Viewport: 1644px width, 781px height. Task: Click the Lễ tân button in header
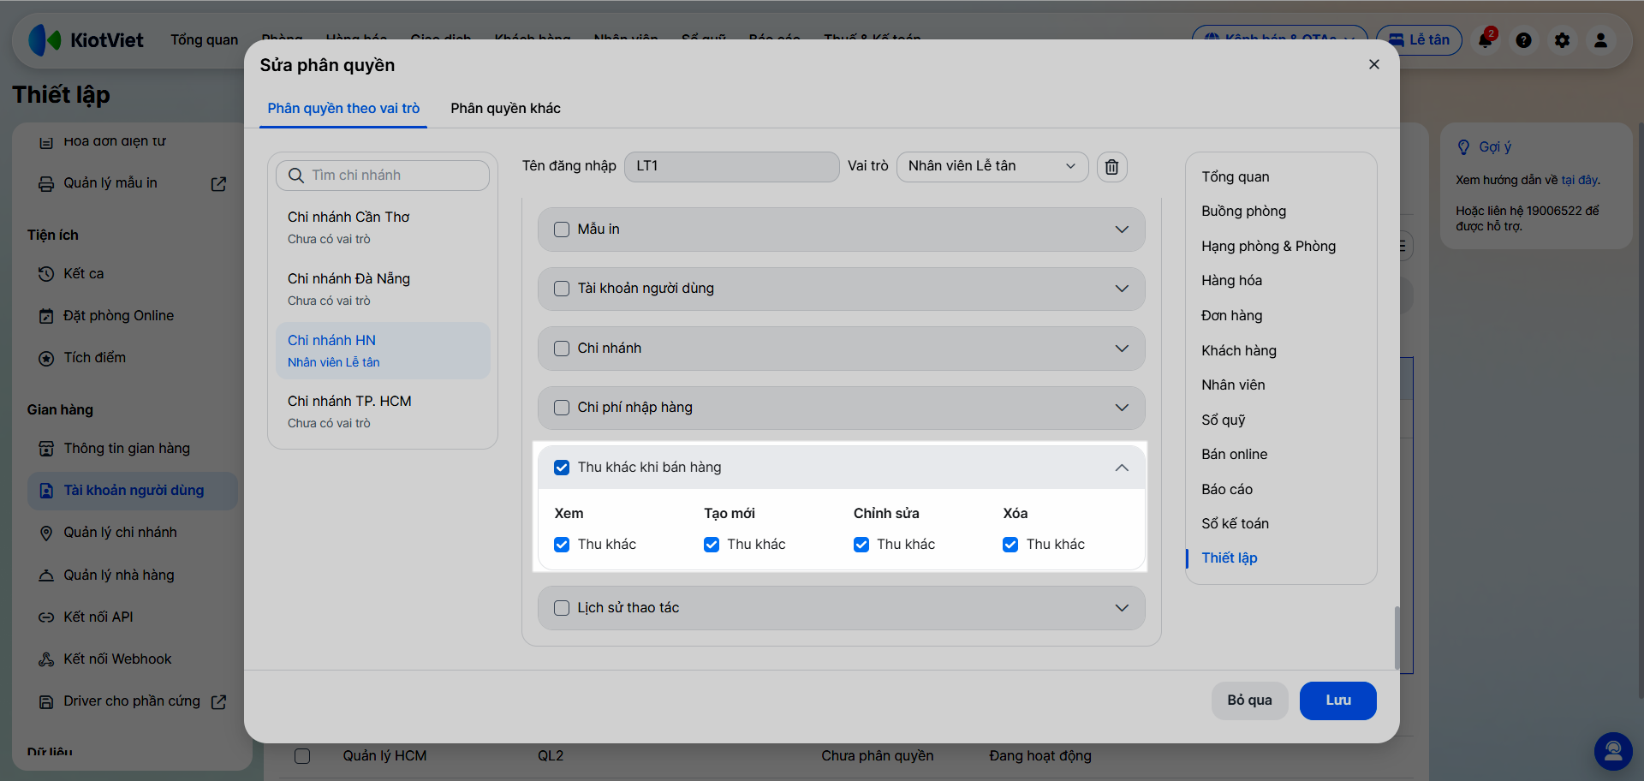point(1419,40)
